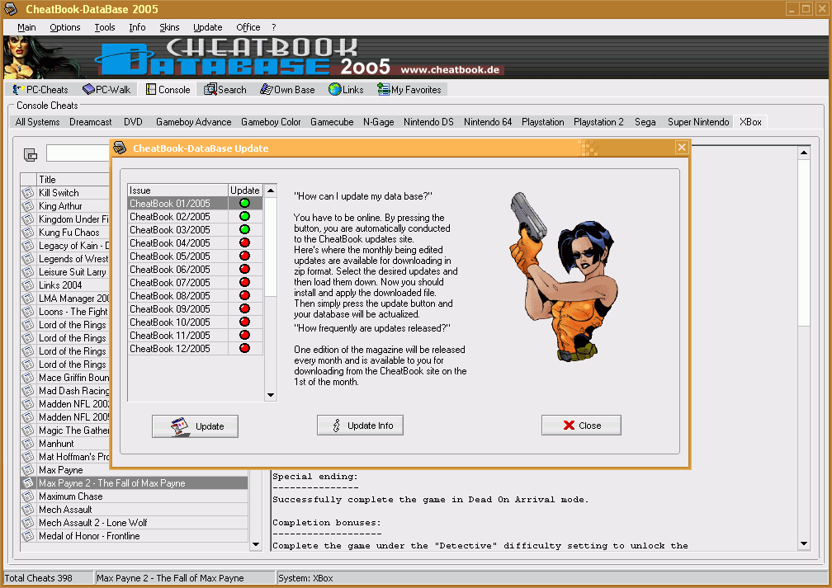Click the icon left of search field

(x=31, y=154)
